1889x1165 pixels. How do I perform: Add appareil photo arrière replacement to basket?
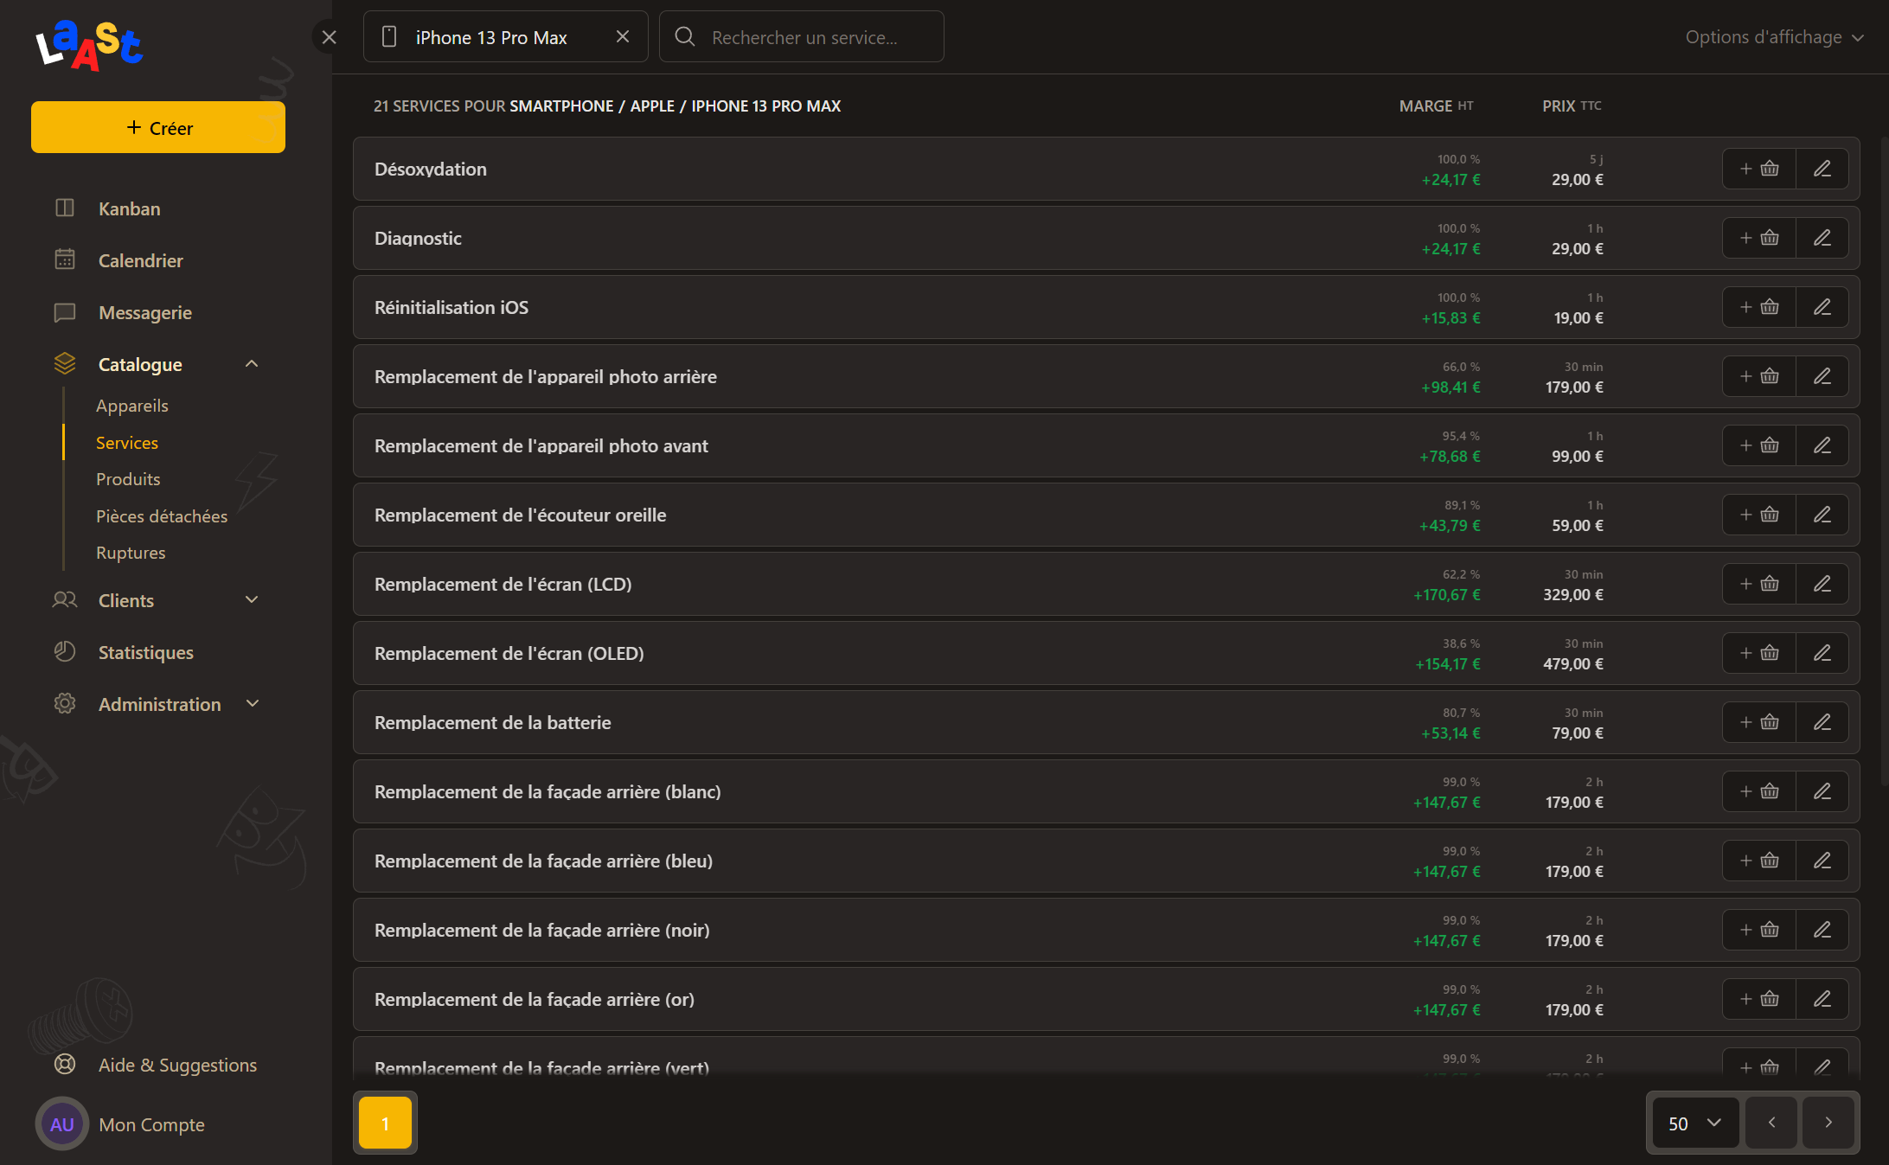(x=1759, y=376)
